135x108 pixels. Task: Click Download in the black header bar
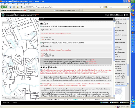tap(119, 15)
